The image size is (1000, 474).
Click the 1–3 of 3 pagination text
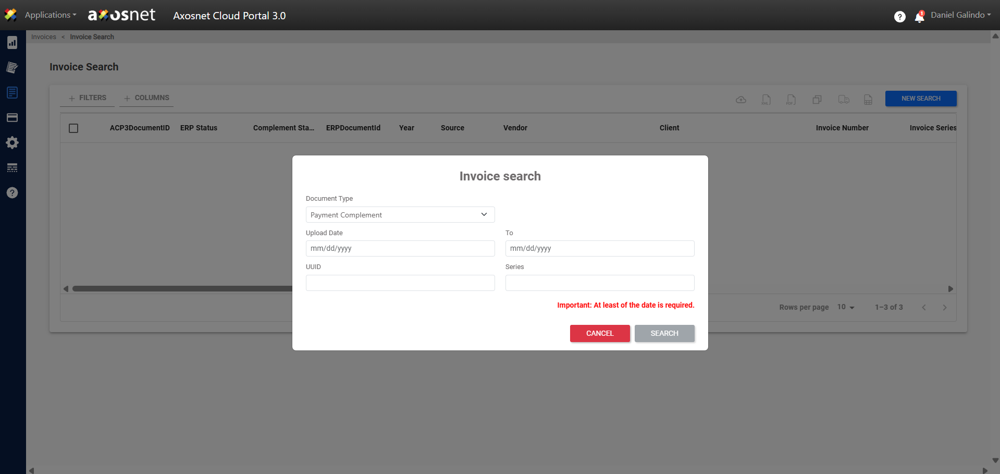click(x=889, y=308)
